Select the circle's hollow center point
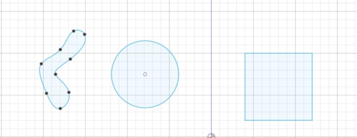Viewport: 357px width, 138px height. 145,74
